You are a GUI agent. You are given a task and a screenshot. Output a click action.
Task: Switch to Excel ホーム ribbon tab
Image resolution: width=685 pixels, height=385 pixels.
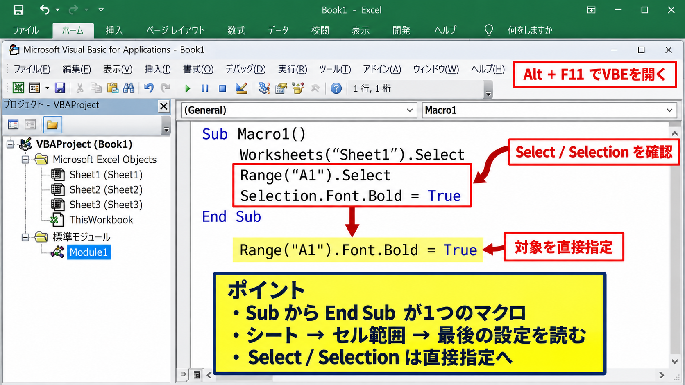[73, 30]
